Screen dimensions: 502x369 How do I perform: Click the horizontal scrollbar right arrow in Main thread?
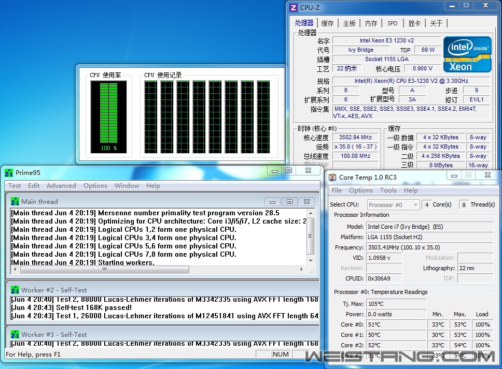click(302, 269)
